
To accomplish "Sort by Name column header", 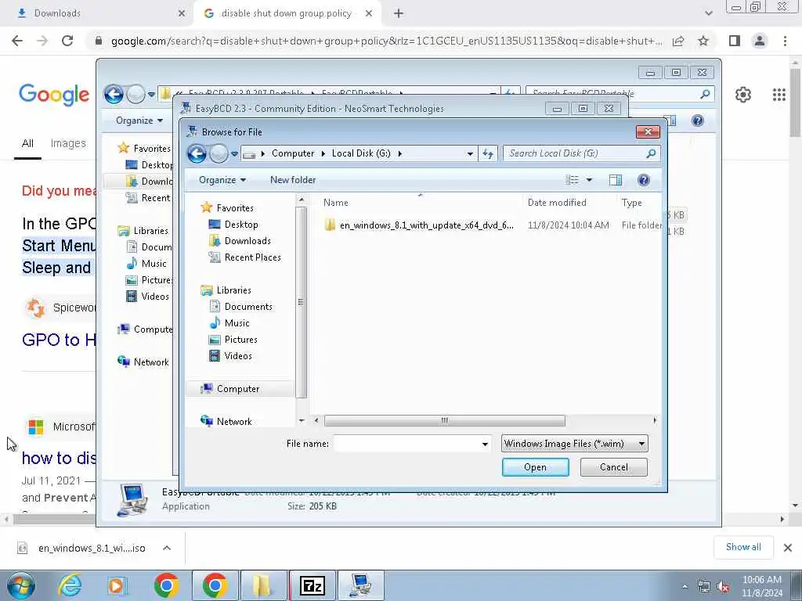I will 335,203.
